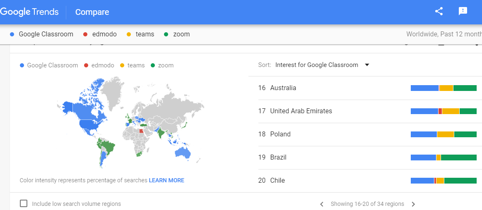Select United Arab Emirates in the list
Screen dimensions: 482x210
(301, 111)
